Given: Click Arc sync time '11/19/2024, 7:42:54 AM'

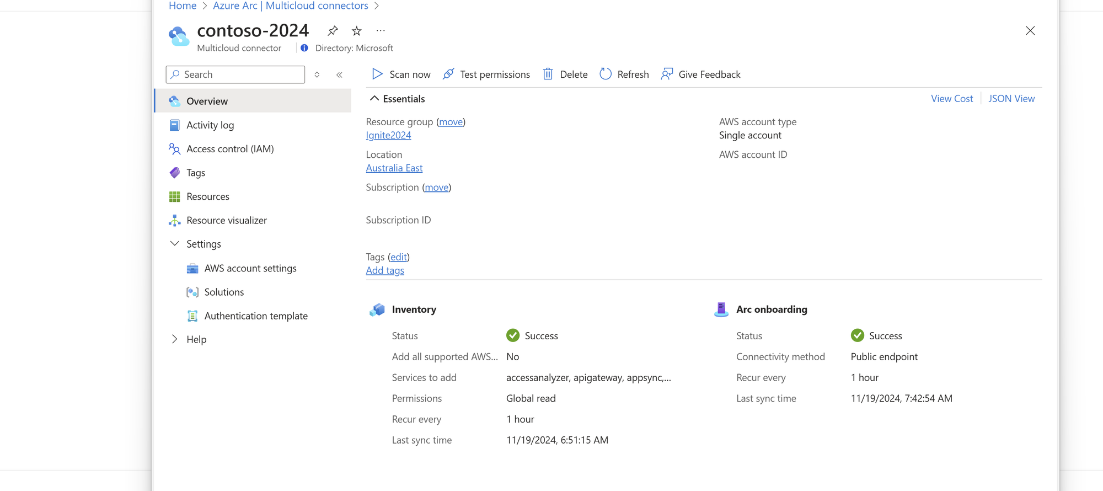Looking at the screenshot, I should pyautogui.click(x=902, y=398).
